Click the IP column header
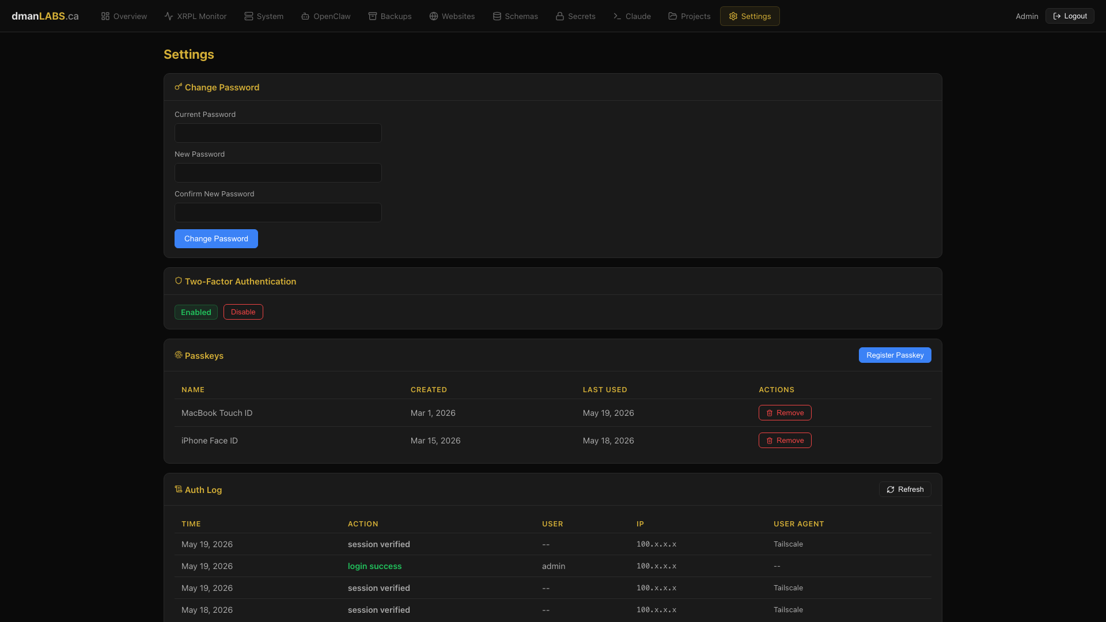This screenshot has width=1106, height=622. pyautogui.click(x=640, y=524)
